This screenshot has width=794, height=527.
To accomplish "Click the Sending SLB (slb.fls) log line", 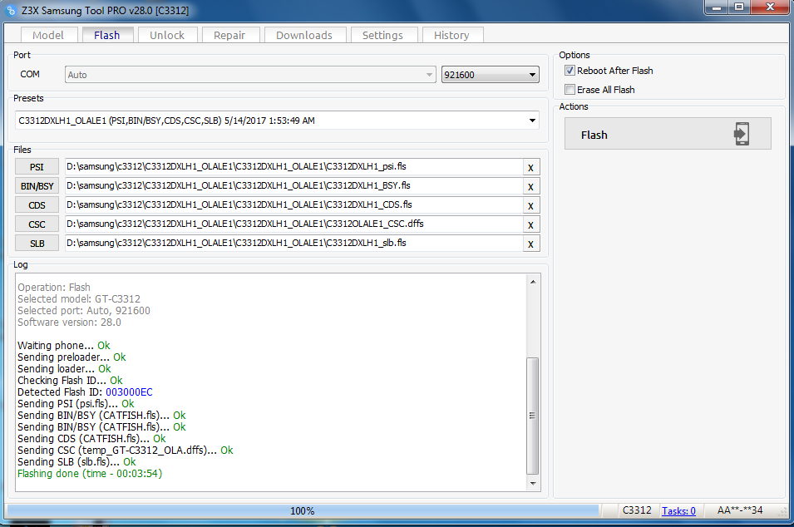I will tap(76, 461).
